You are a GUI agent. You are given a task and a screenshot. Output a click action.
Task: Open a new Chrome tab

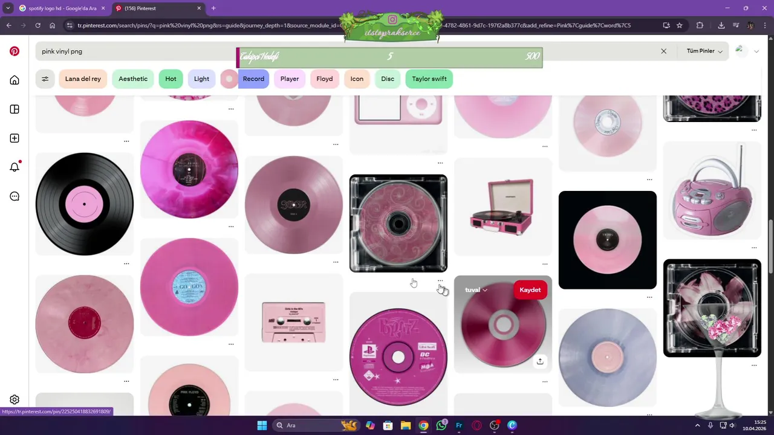point(213,8)
